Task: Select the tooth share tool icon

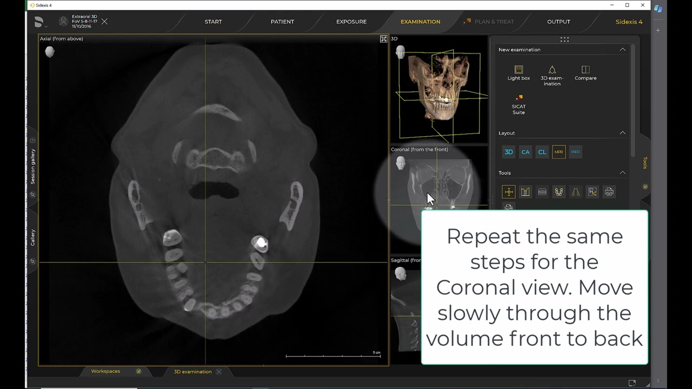Action: 593,192
